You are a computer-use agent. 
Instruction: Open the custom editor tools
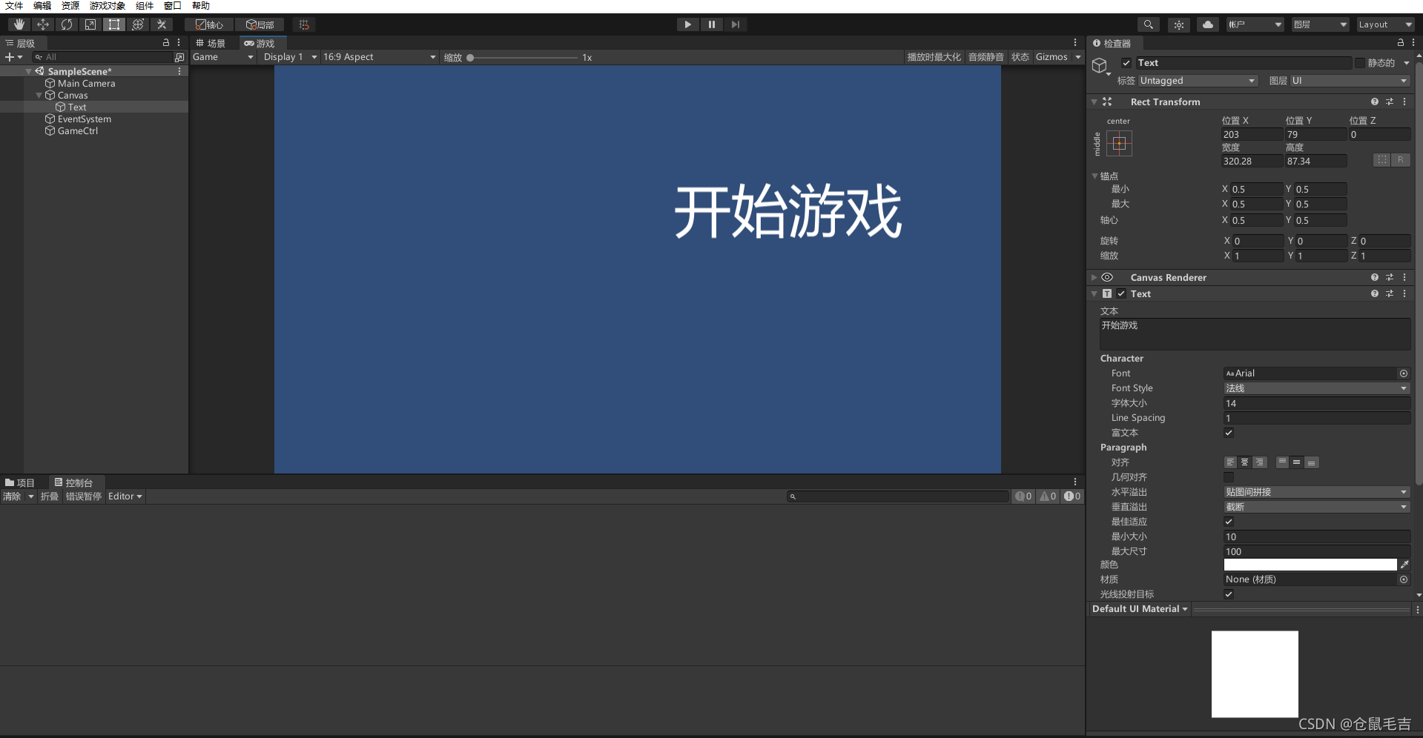162,24
